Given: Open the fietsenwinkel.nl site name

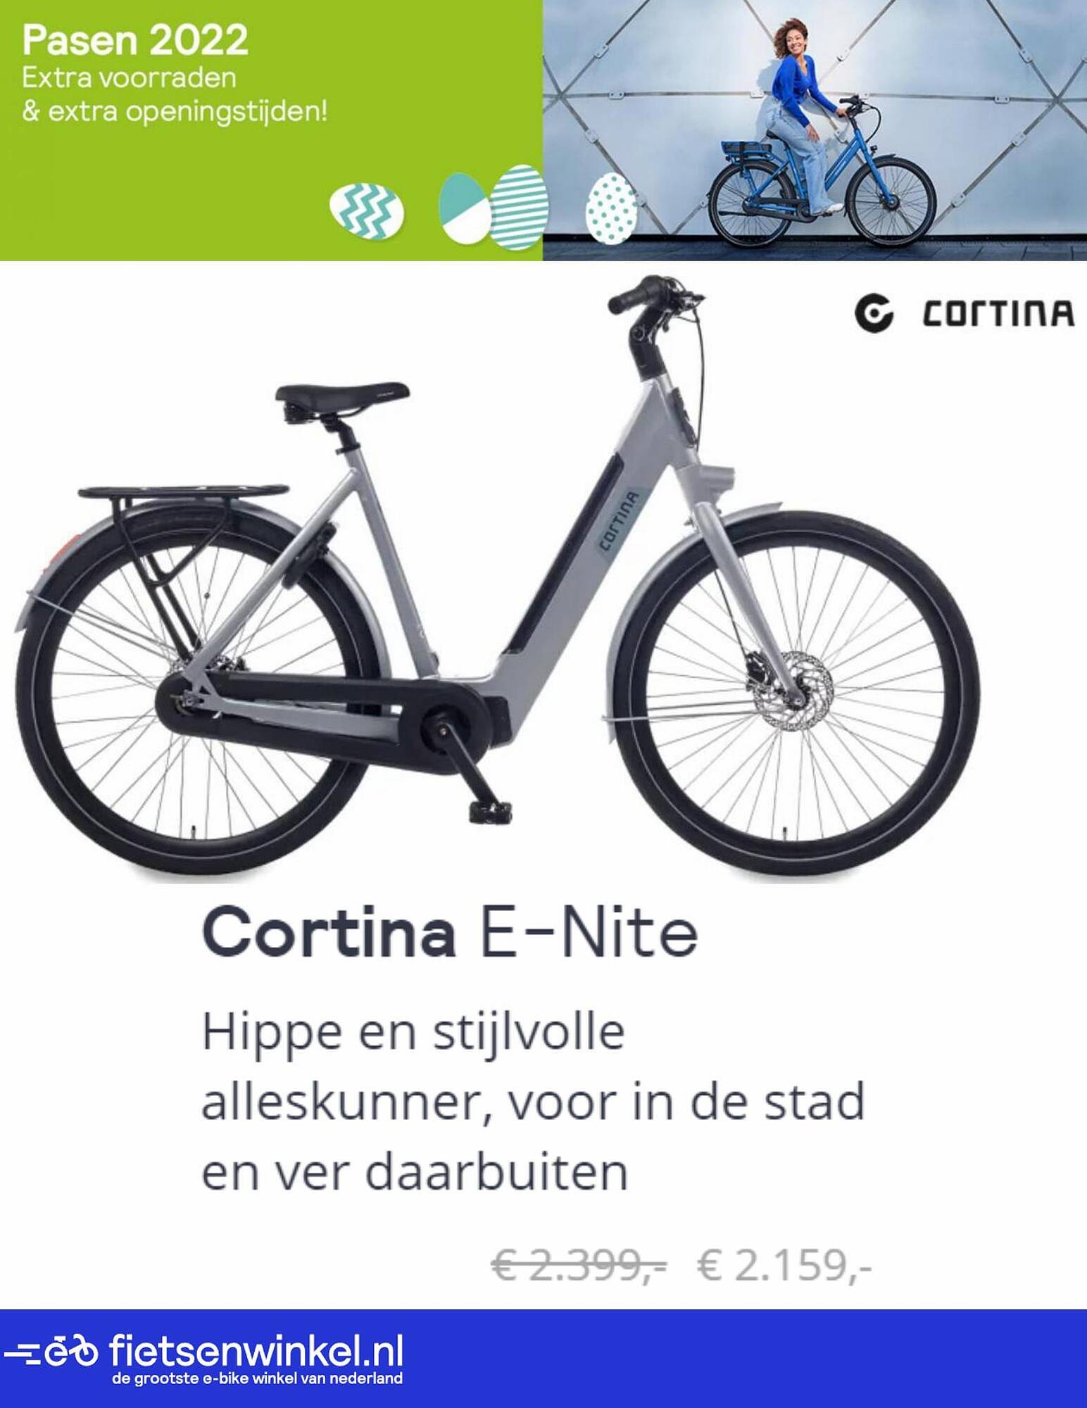Looking at the screenshot, I should 256,1350.
